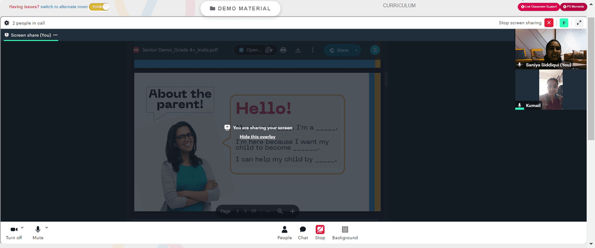Image resolution: width=595 pixels, height=248 pixels.
Task: Toggle the alternate ROOM switch
Action: [x=99, y=7]
